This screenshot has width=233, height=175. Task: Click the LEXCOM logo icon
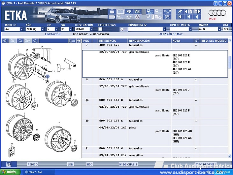(9, 164)
